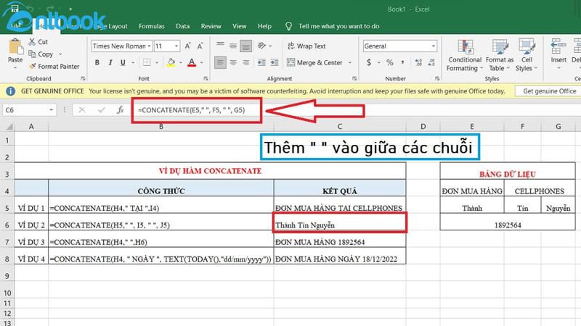Toggle Underline formatting
The image size is (581, 326).
click(123, 62)
